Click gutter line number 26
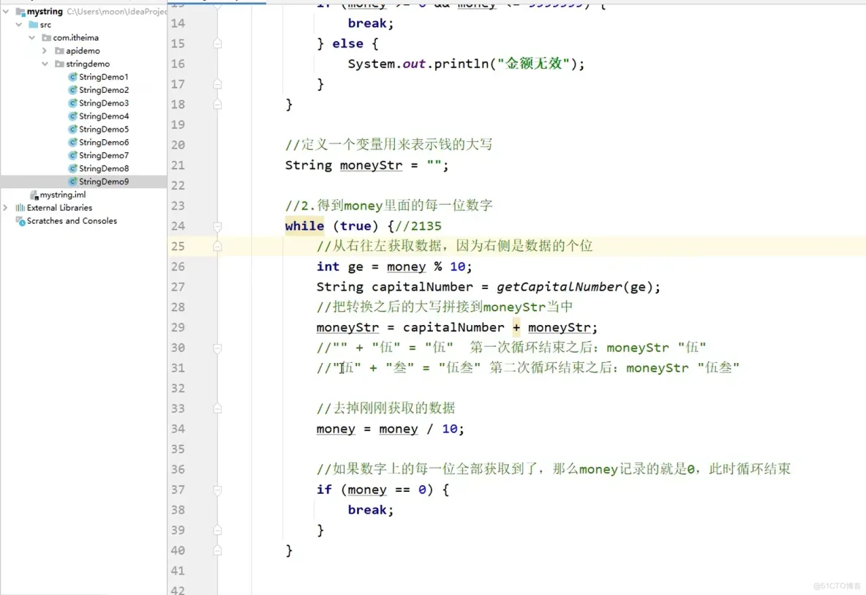 [x=178, y=266]
